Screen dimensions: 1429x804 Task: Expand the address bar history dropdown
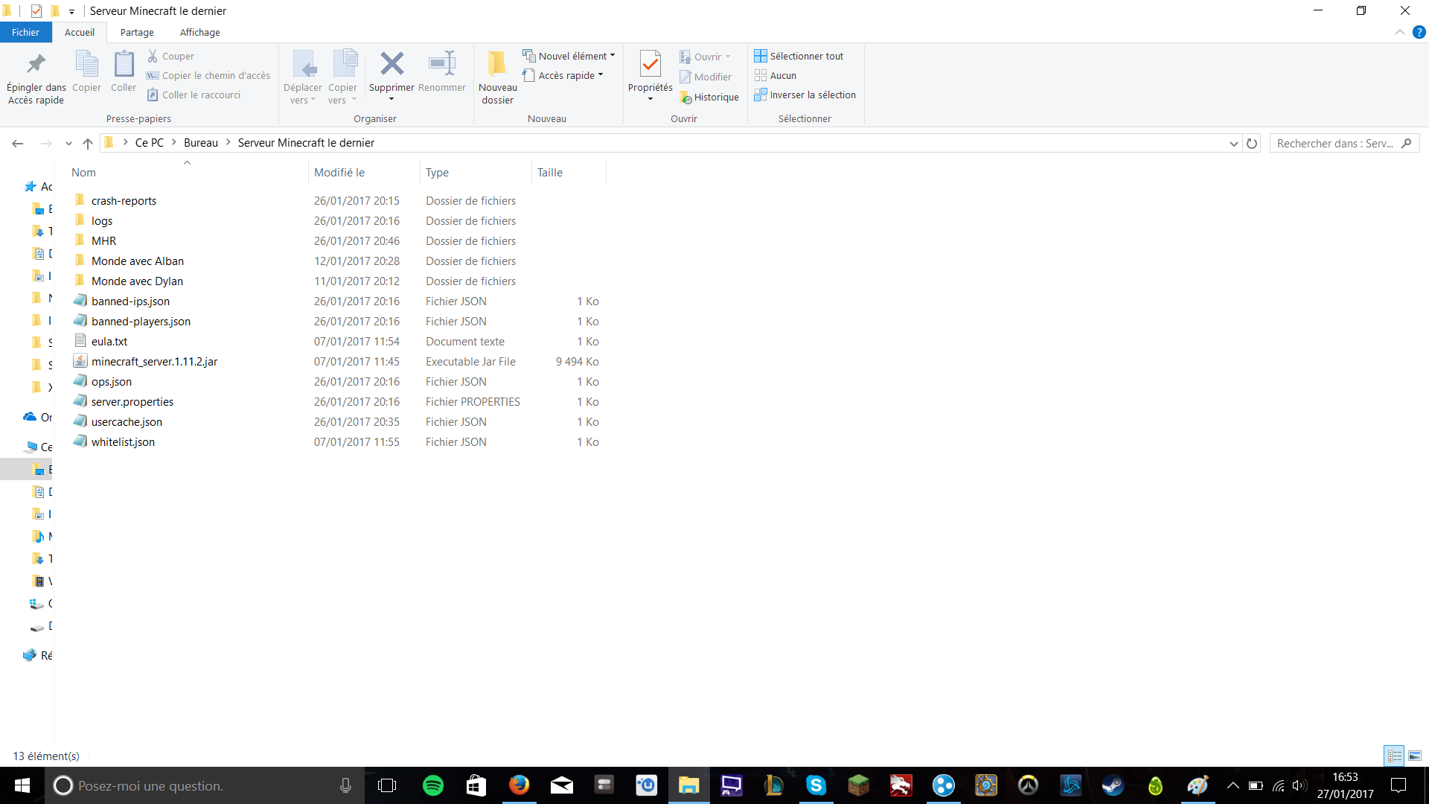click(1233, 143)
